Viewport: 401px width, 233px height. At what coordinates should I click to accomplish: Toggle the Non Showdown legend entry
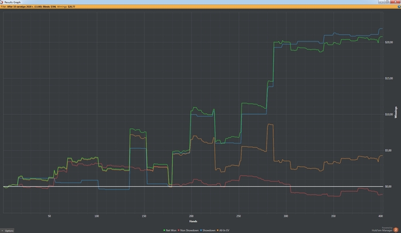188,231
